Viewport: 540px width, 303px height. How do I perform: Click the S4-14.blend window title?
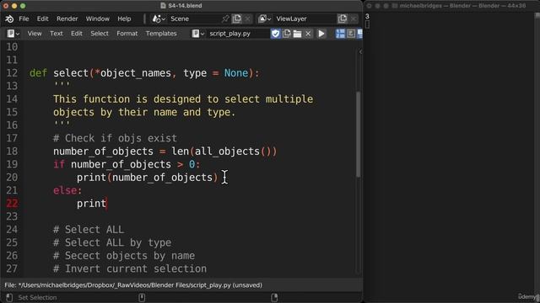(181, 6)
